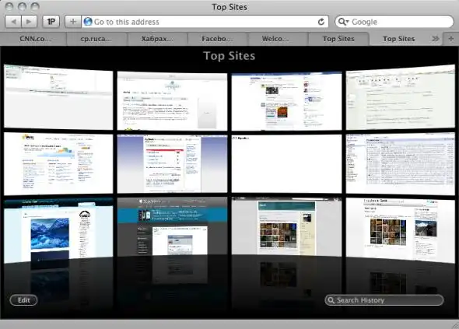The height and width of the screenshot is (329, 459).
Task: Click the magnifier icon in Search History
Action: (x=331, y=300)
